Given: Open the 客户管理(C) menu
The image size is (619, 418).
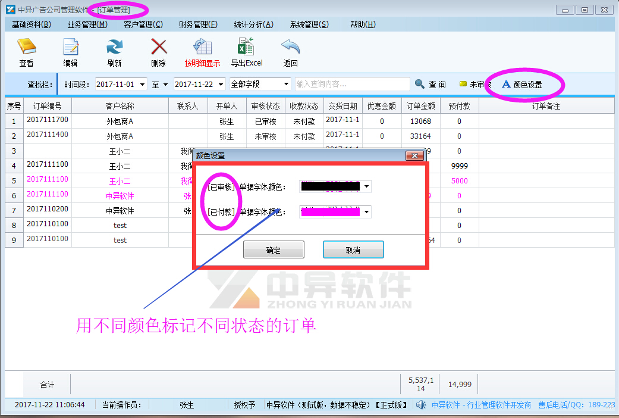Looking at the screenshot, I should tap(143, 24).
